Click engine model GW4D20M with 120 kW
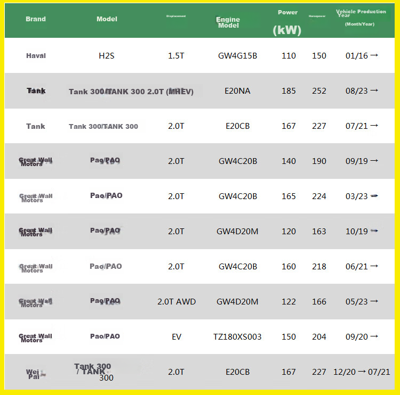Viewport: 400px width, 395px height. (x=237, y=232)
